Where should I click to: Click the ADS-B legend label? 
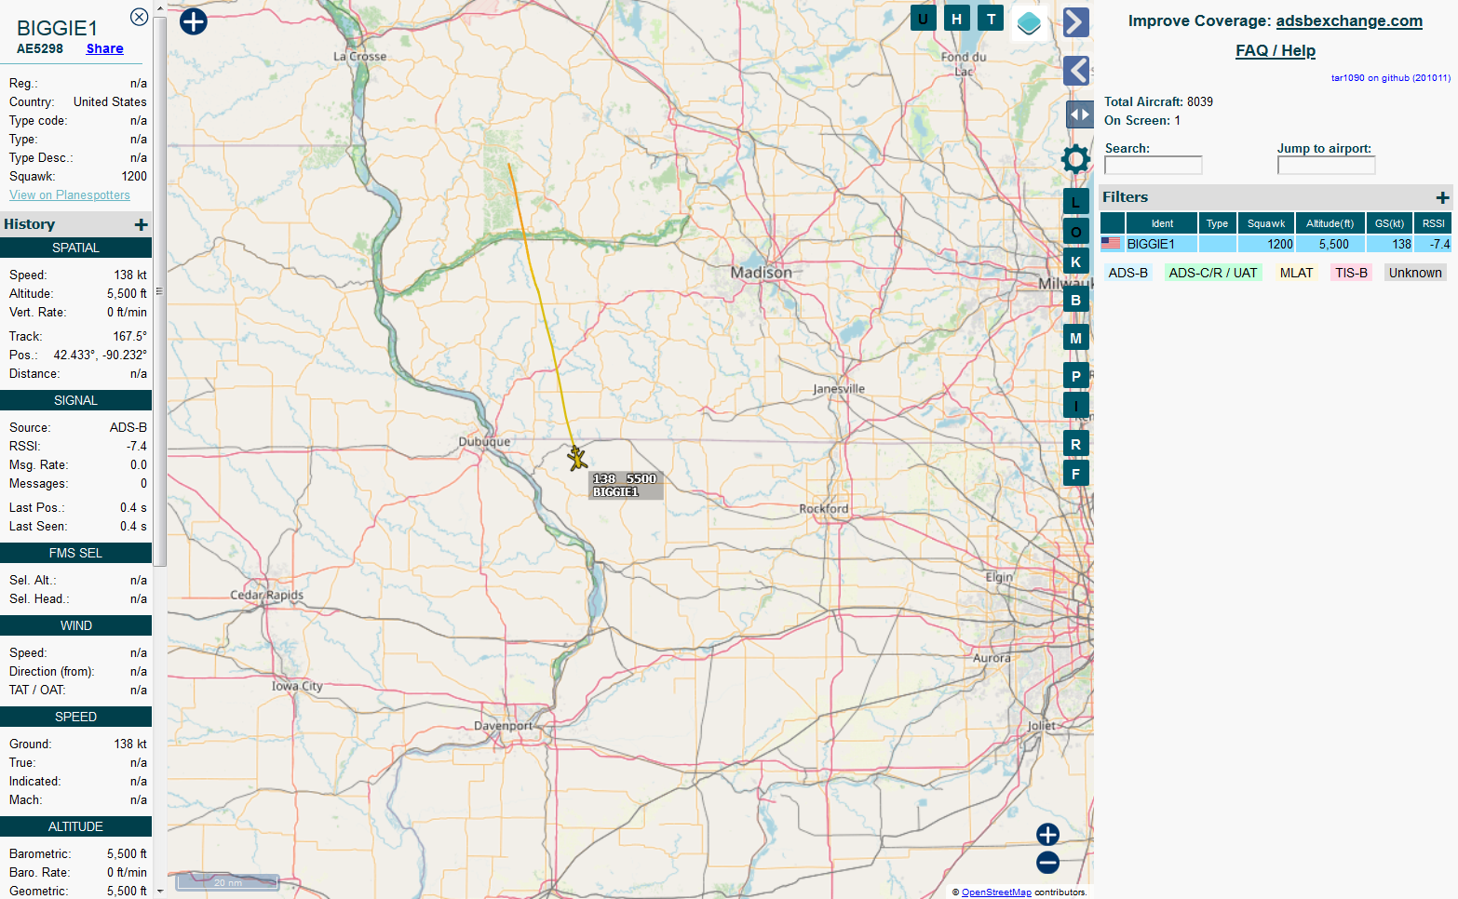1127,273
